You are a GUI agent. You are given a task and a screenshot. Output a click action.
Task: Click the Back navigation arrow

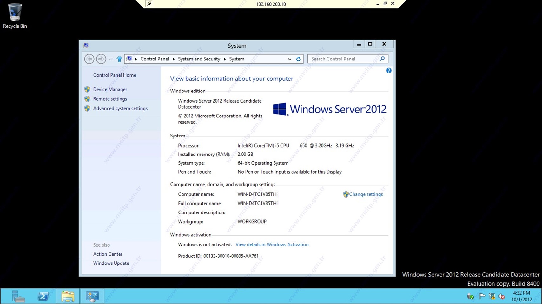(x=89, y=59)
